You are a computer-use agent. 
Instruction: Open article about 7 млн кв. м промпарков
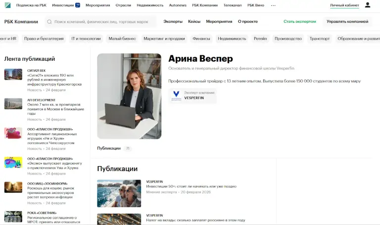pos(55,109)
